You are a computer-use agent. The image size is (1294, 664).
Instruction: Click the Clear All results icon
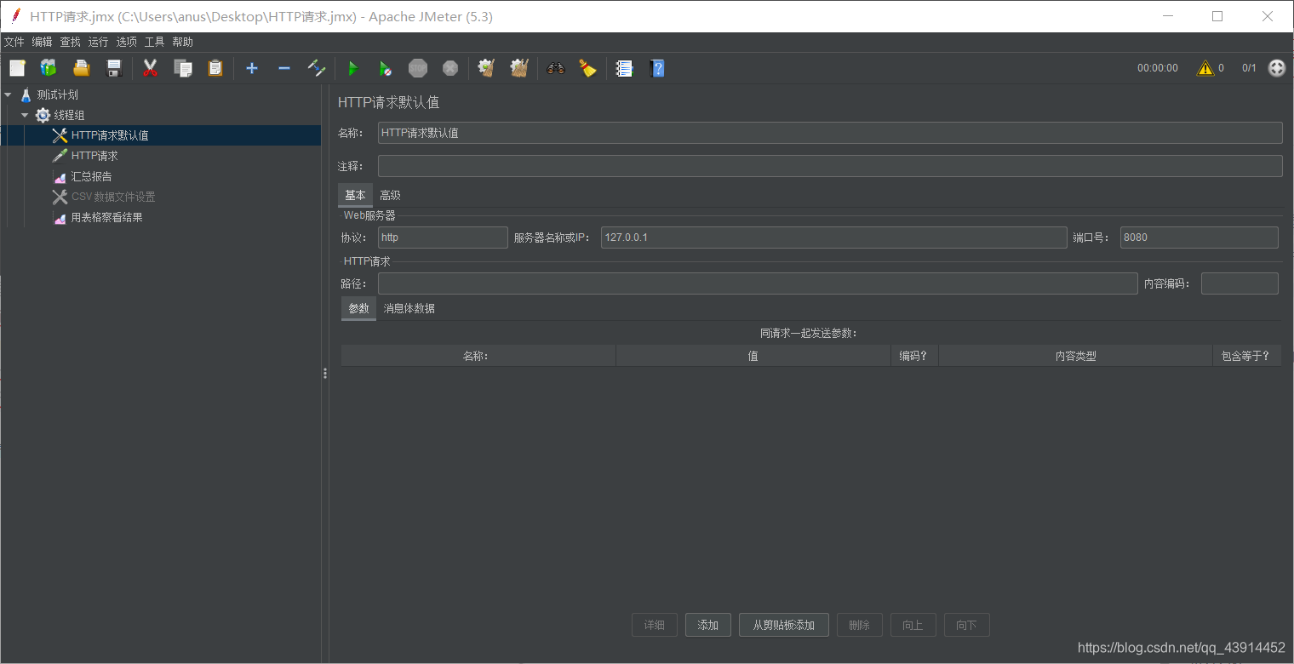(x=519, y=68)
